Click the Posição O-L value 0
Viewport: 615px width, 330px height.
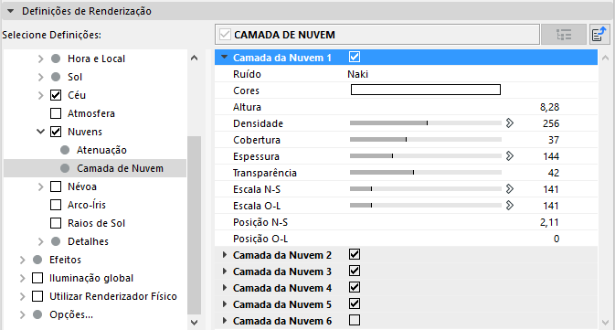pyautogui.click(x=557, y=239)
